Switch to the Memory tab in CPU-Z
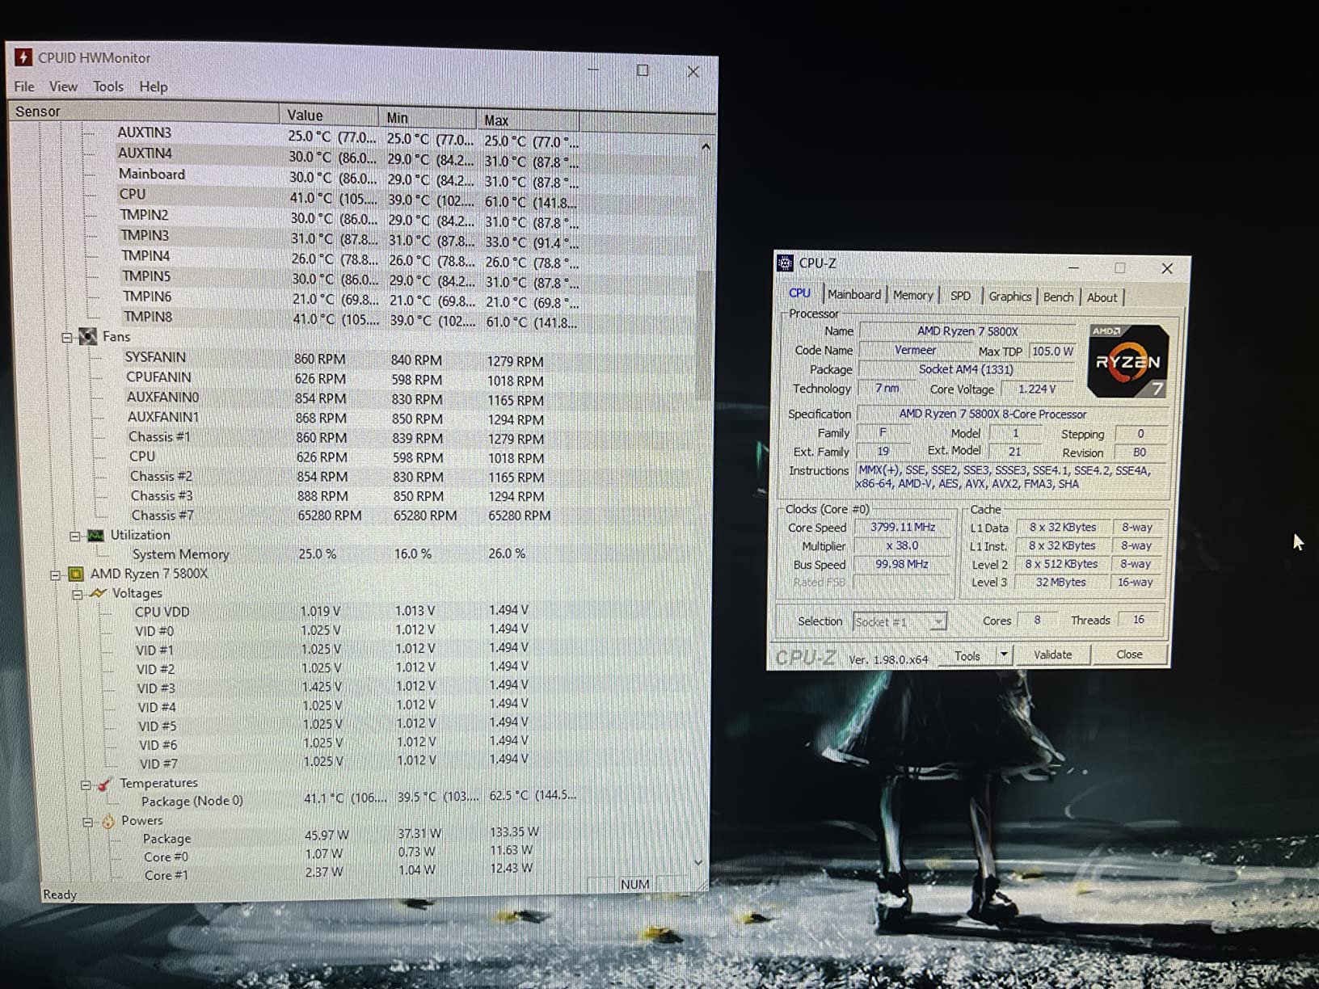Screen dimensions: 1319x989 [x=912, y=295]
